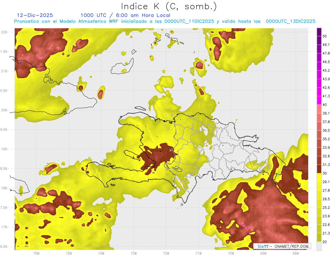Click the legend value "36.5"
Screen dimensions: 332x257
coord(326,131)
